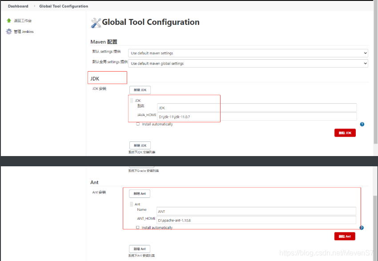Click the ANT_HOME label
This screenshot has width=378, height=261.
tap(146, 218)
